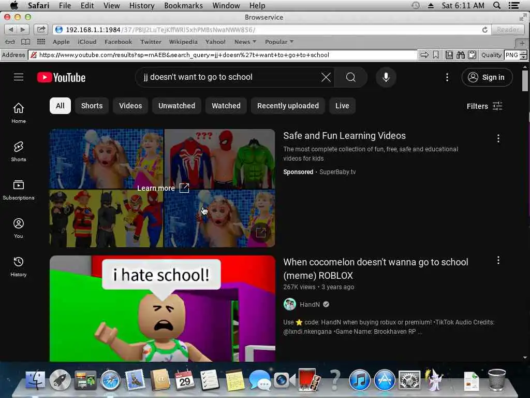This screenshot has width=530, height=398.
Task: Open the HandN channel link
Action: click(x=310, y=304)
